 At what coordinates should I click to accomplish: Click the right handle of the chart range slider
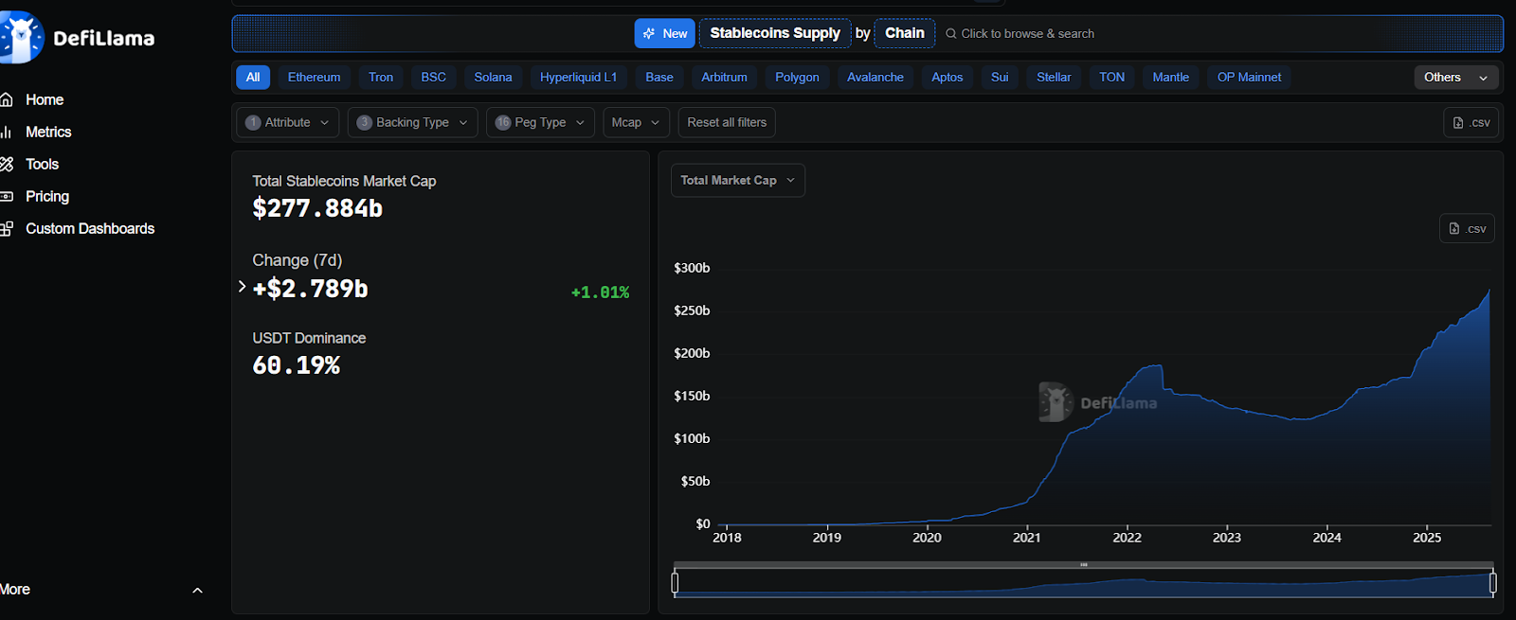[x=1493, y=582]
